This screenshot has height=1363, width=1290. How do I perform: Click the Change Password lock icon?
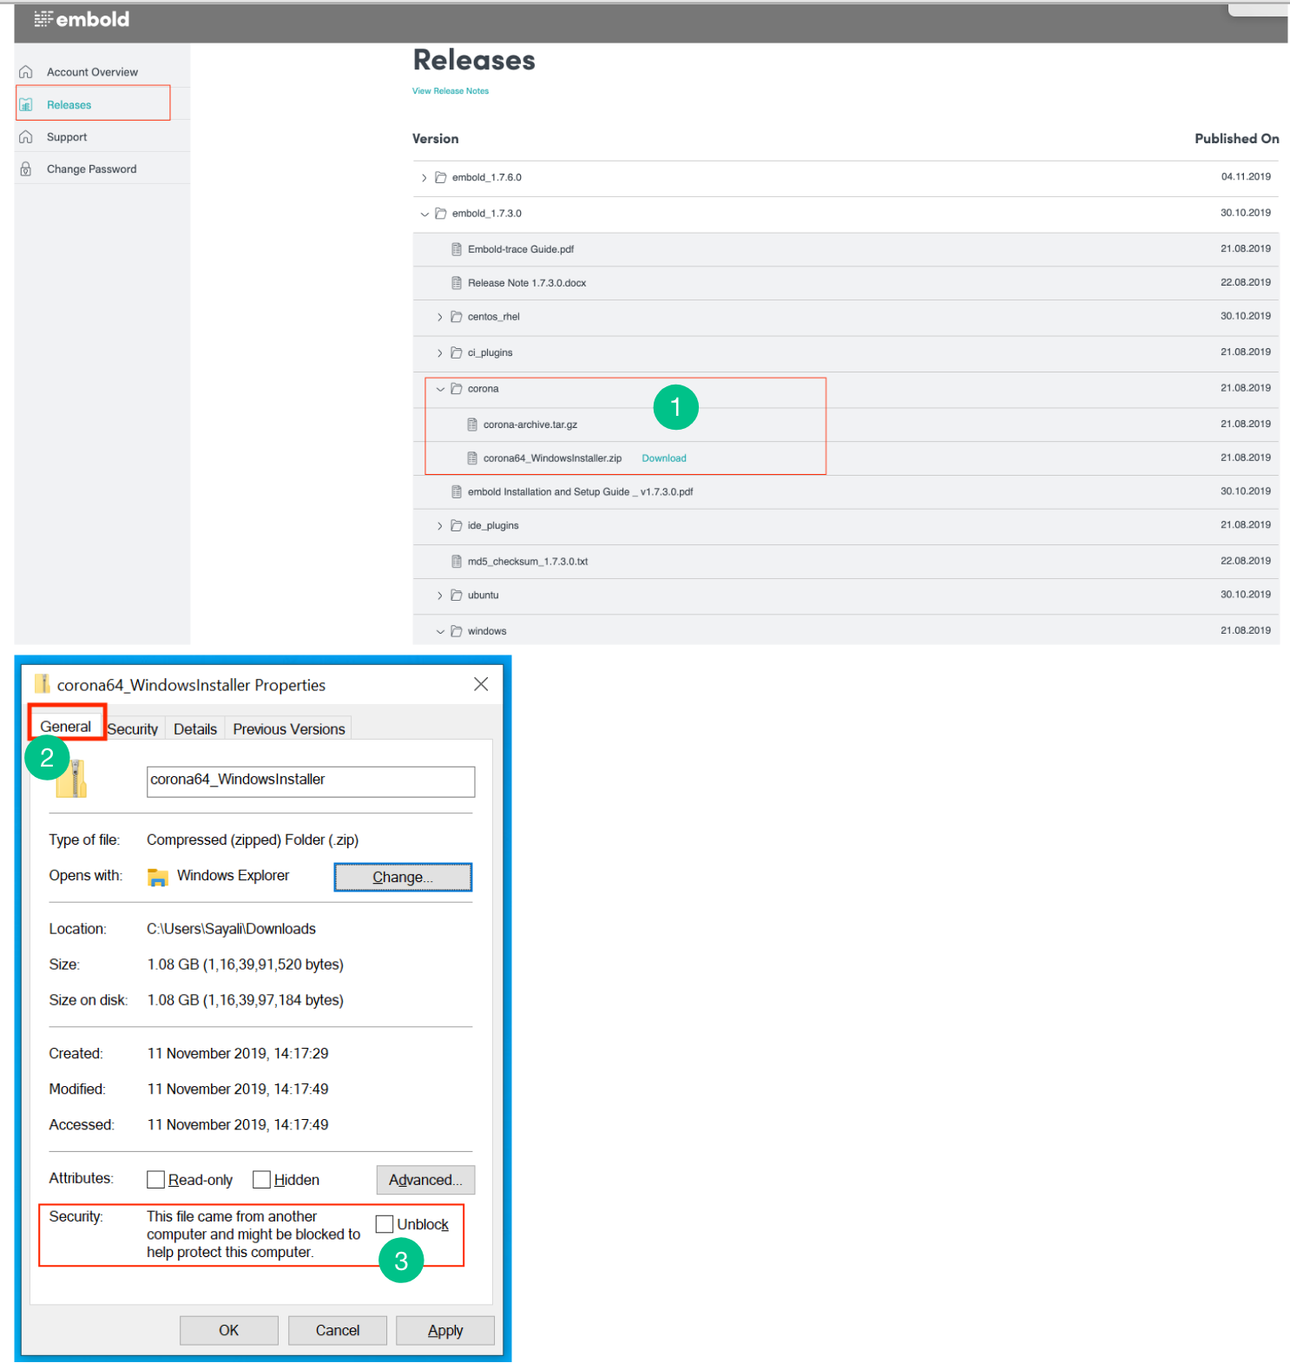26,169
